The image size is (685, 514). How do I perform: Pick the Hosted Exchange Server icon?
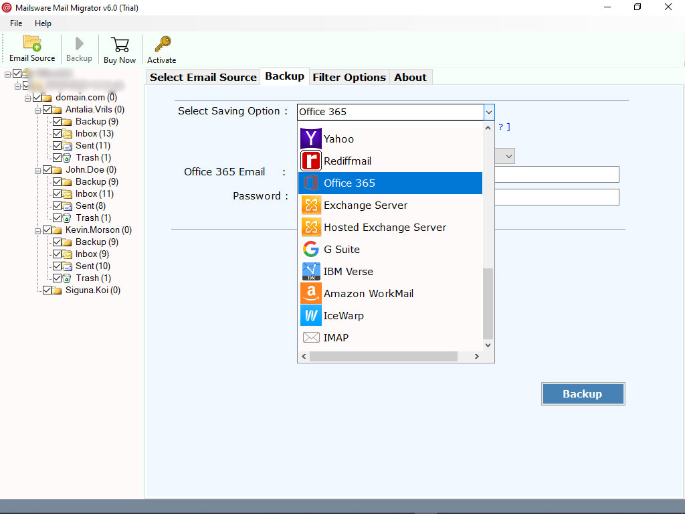click(x=310, y=228)
